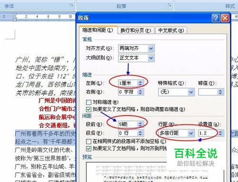The width and height of the screenshot is (238, 182).
Task: Click the 右侧 indent spinner arrows
Action: pos(140,92)
